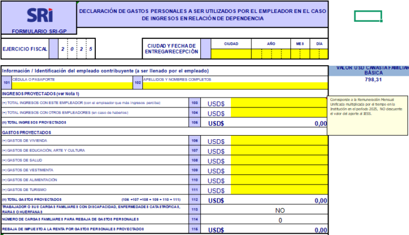The height and width of the screenshot is (235, 409).
Task: Select the Gastos de Educación, Arte y Cultura cell
Action: (x=279, y=150)
